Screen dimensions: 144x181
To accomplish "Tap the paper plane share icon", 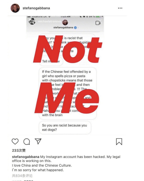I will point(38,141).
